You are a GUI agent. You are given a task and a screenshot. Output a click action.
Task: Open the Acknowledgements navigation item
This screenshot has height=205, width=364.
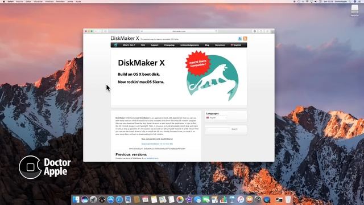click(189, 45)
